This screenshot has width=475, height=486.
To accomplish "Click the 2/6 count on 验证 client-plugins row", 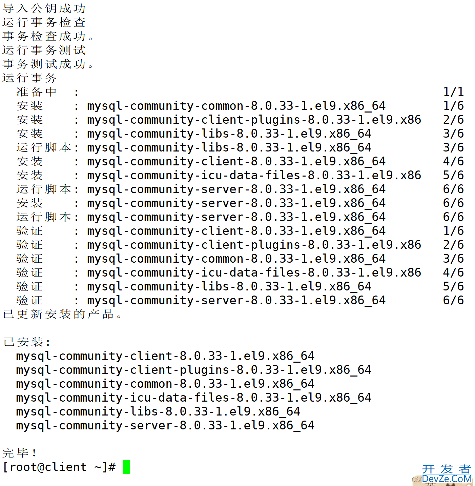I will 453,245.
